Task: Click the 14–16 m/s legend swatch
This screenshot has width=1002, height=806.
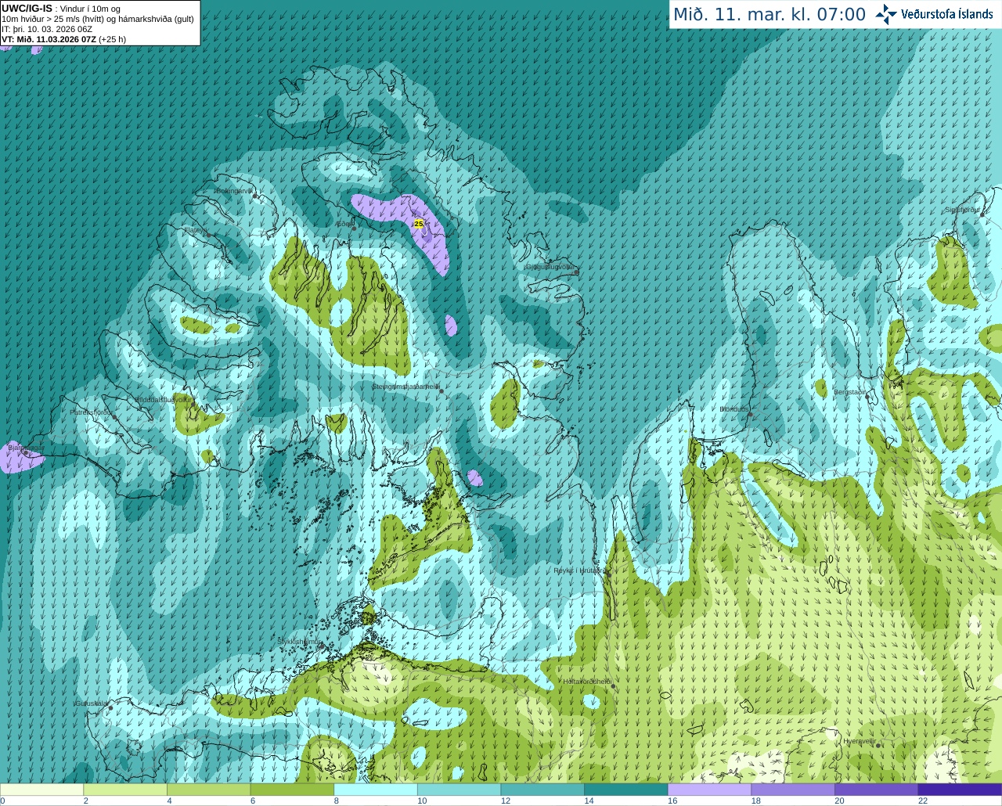Action: coord(626,790)
